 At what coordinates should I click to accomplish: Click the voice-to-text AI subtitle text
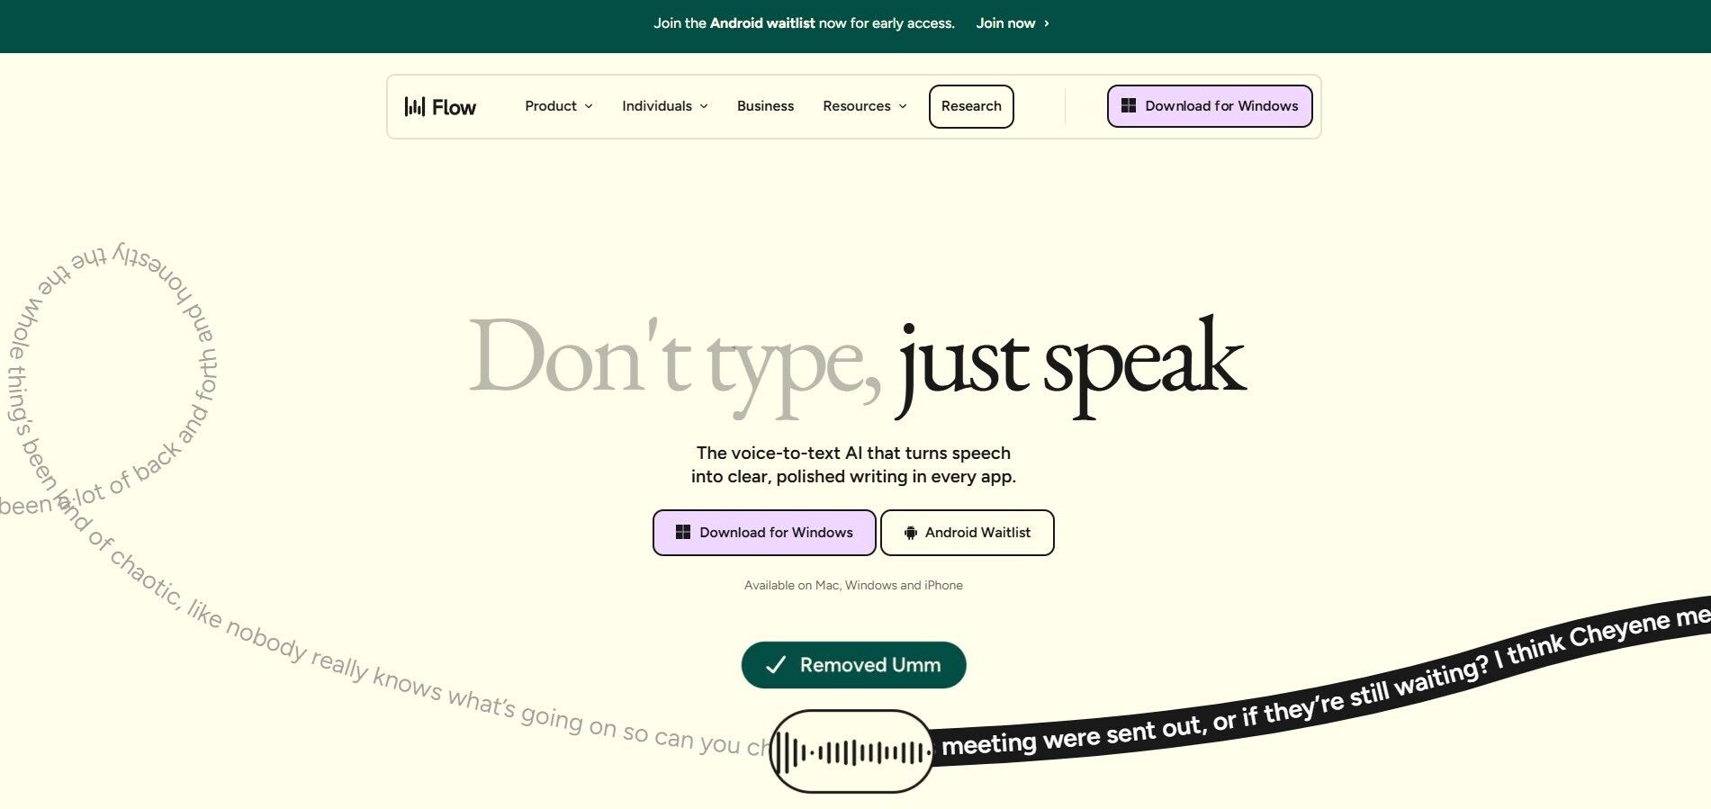(x=853, y=464)
